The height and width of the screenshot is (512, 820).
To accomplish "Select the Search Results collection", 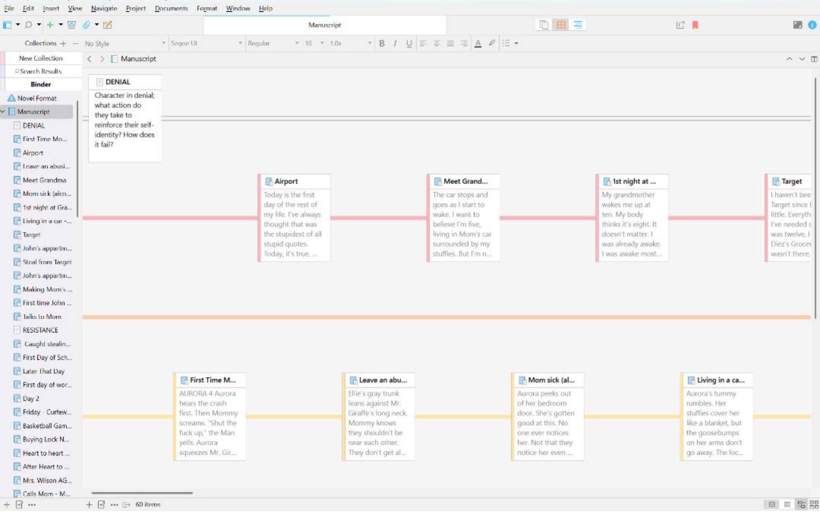I will pos(41,71).
